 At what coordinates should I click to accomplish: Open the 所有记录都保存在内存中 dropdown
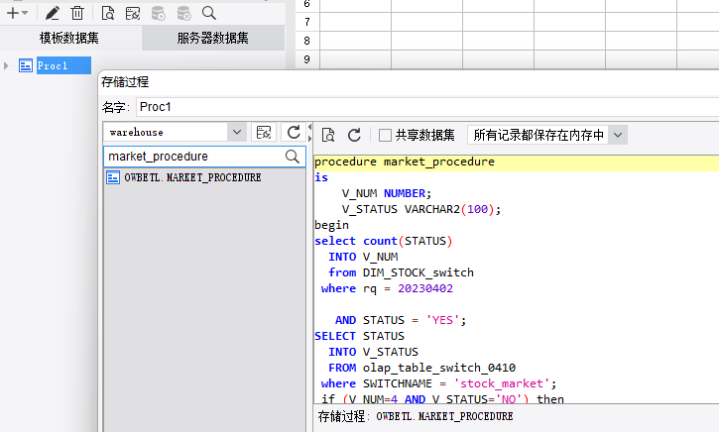(x=618, y=135)
